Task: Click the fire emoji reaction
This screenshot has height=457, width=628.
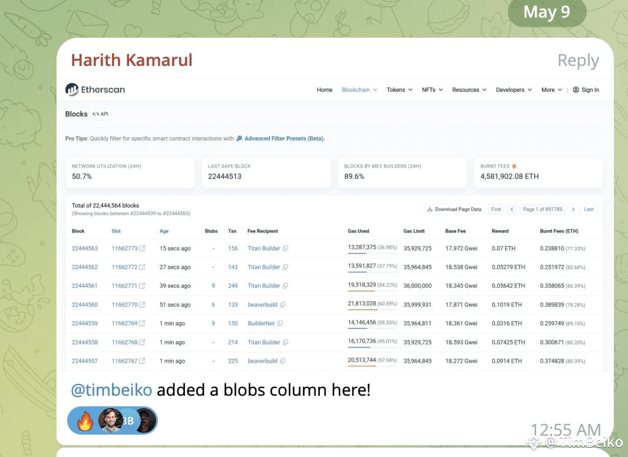Action: click(x=84, y=420)
